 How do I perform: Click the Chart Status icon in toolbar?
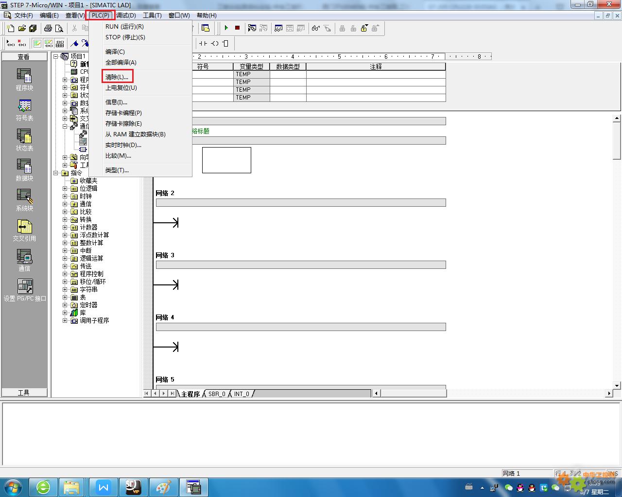(x=278, y=28)
